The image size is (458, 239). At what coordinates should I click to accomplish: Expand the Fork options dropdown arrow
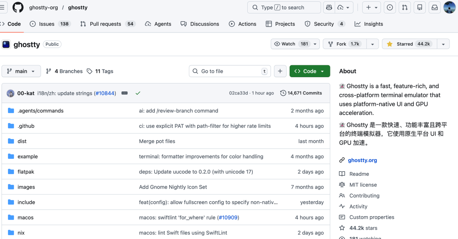click(x=372, y=44)
